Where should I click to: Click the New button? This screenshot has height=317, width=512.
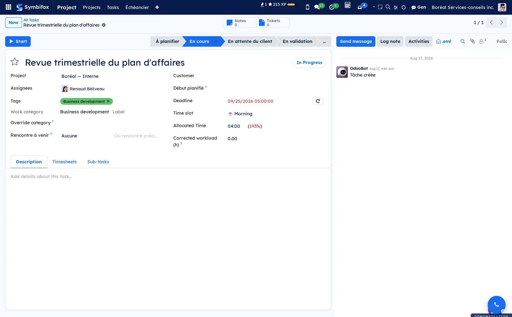(x=13, y=22)
